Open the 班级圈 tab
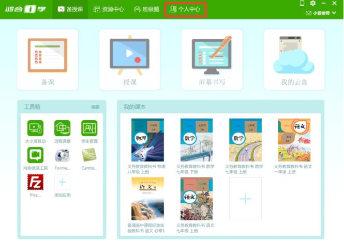The image size is (344, 242). 146,9
